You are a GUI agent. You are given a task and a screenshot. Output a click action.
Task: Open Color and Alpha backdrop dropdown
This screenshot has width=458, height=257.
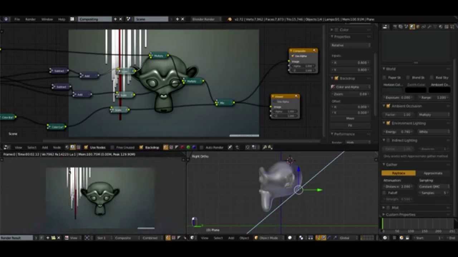(351, 87)
